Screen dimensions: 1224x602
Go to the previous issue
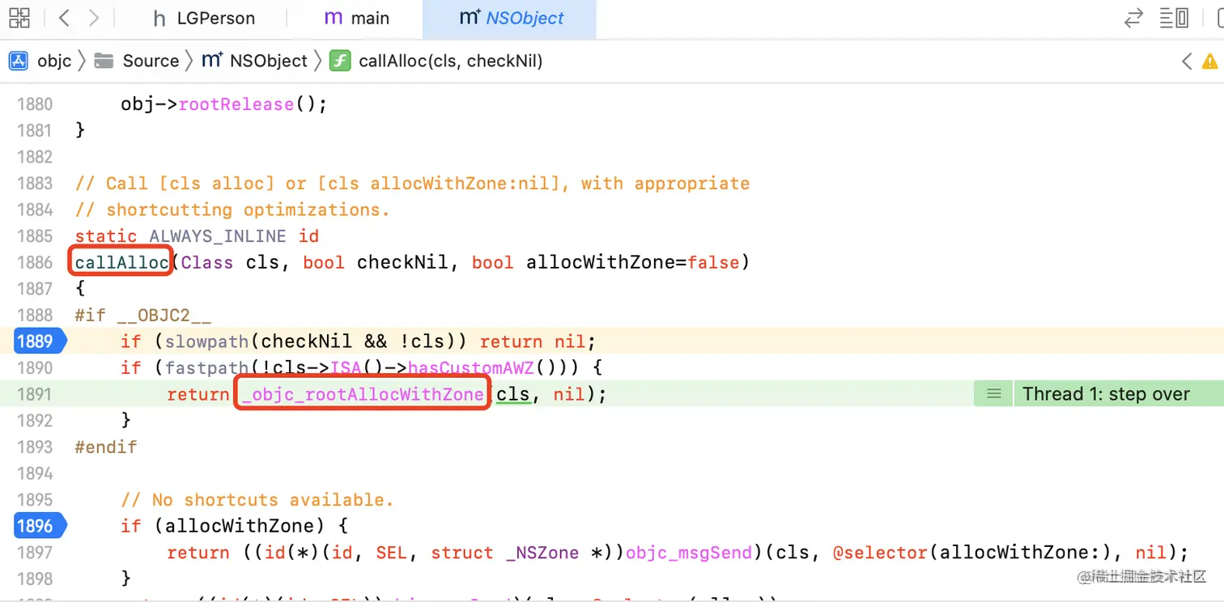1187,61
